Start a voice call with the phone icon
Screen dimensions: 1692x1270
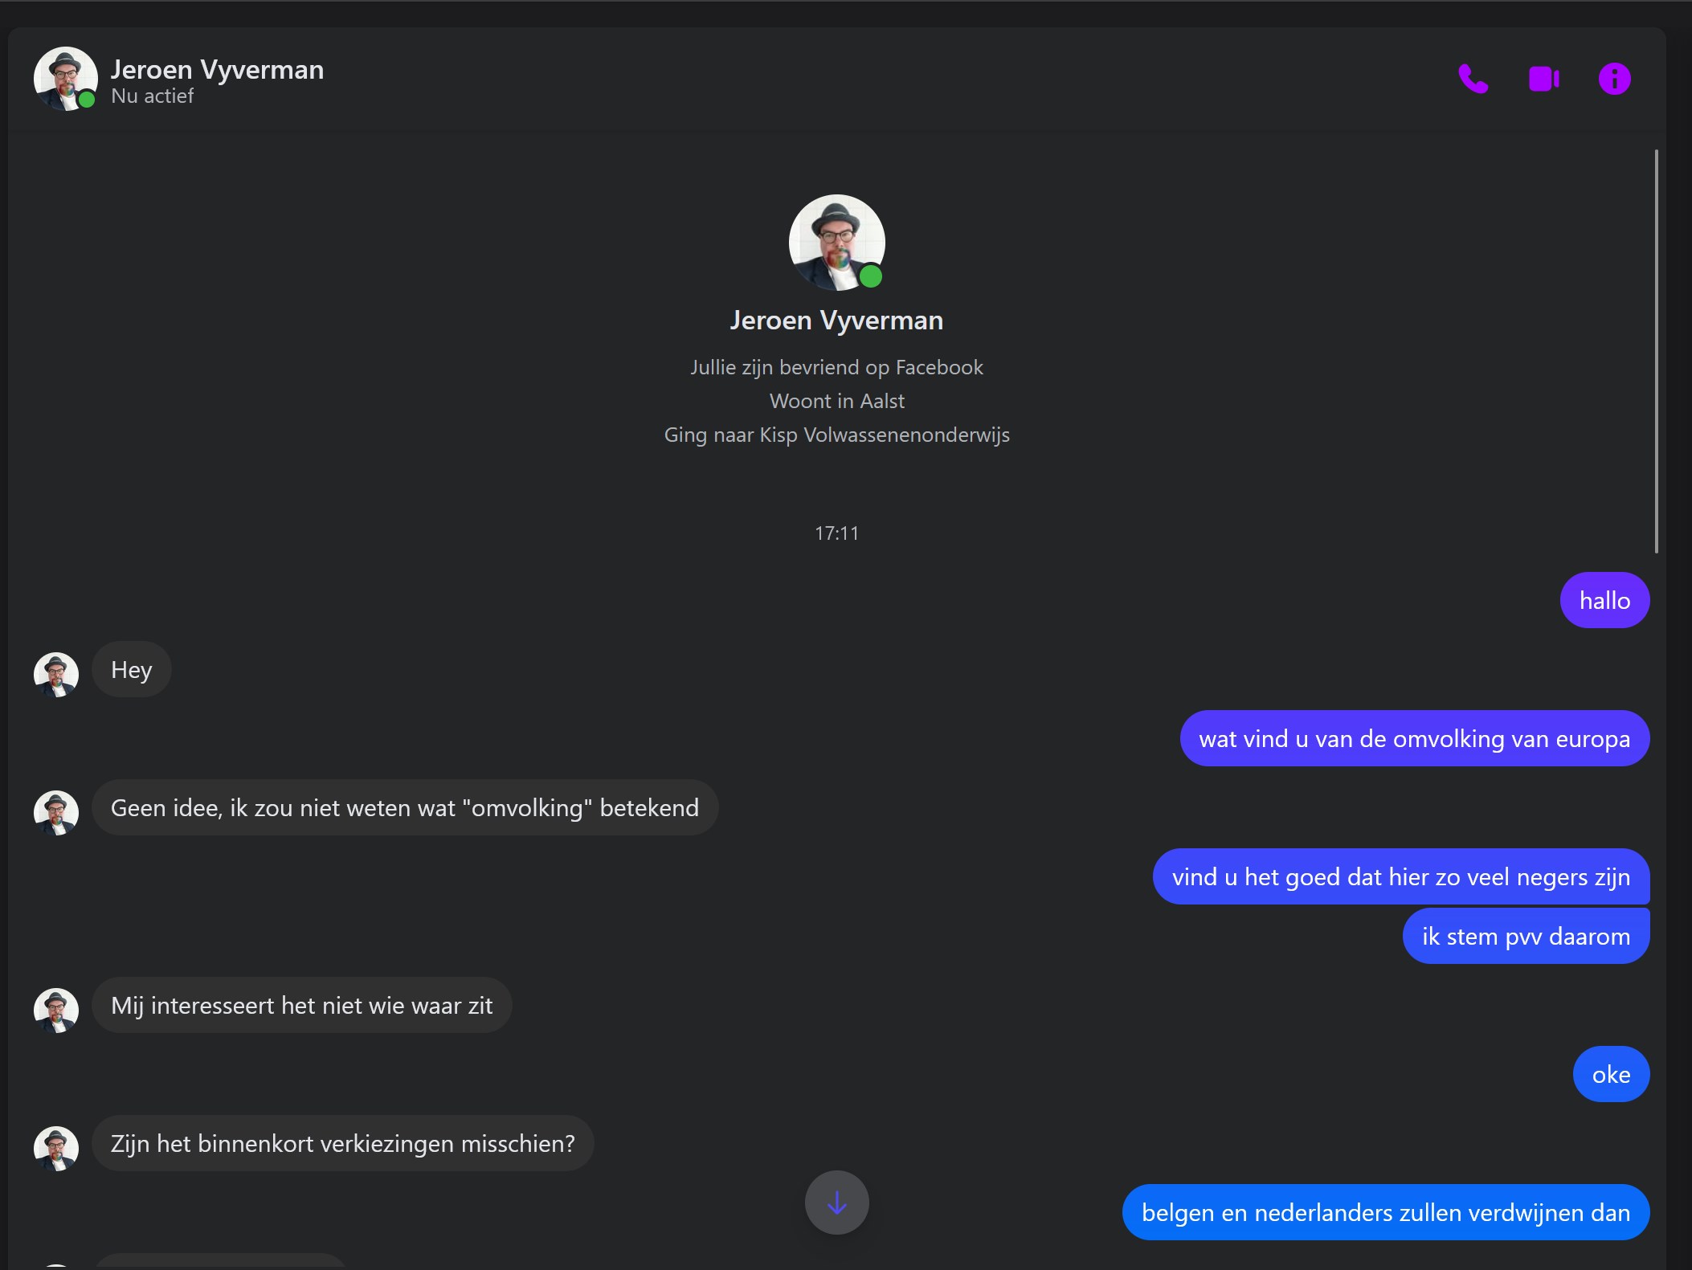pyautogui.click(x=1473, y=79)
